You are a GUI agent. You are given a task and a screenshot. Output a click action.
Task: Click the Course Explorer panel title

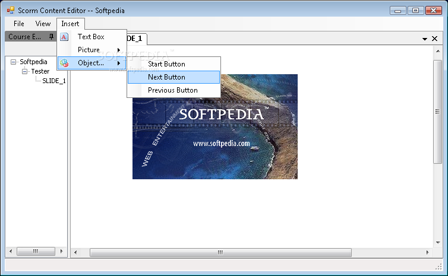(24, 37)
